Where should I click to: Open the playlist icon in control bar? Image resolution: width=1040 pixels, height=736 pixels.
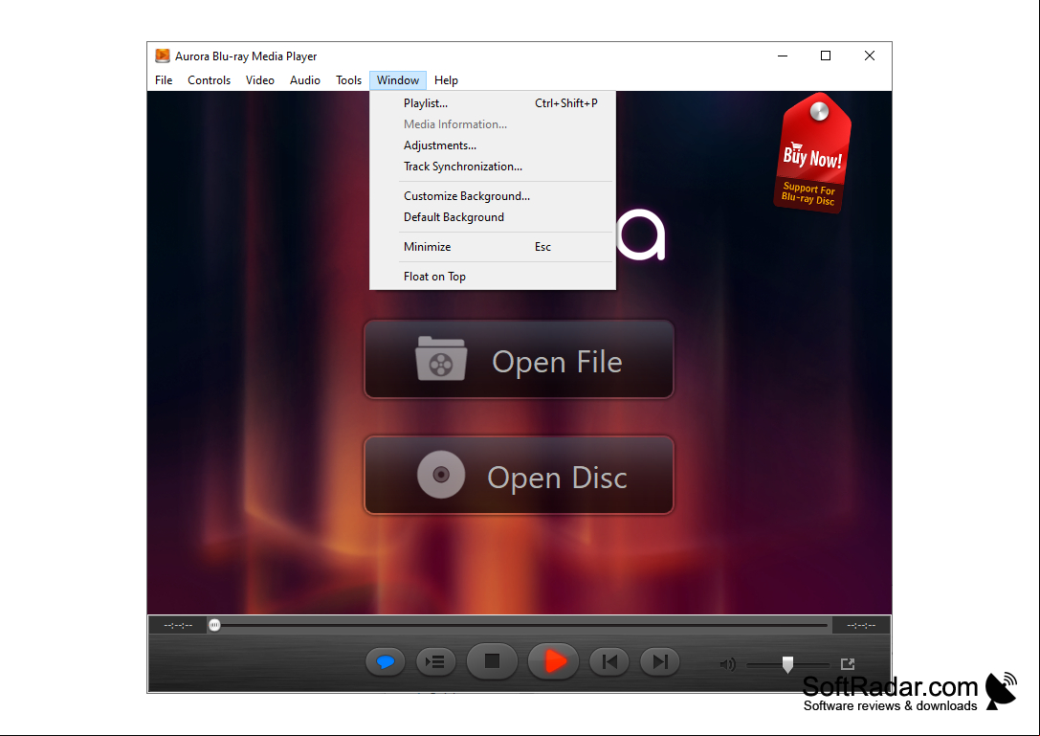(435, 661)
